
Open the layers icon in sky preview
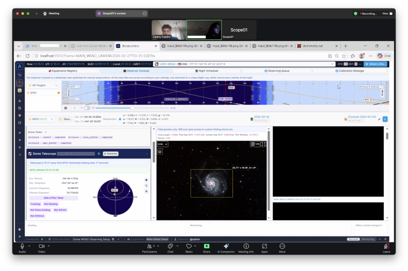(x=160, y=151)
